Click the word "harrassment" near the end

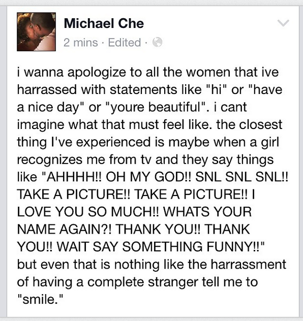coord(248,264)
